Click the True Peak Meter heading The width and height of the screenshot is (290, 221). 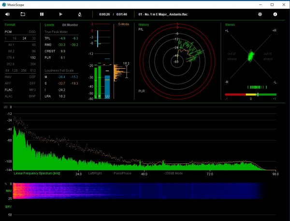pos(56,32)
